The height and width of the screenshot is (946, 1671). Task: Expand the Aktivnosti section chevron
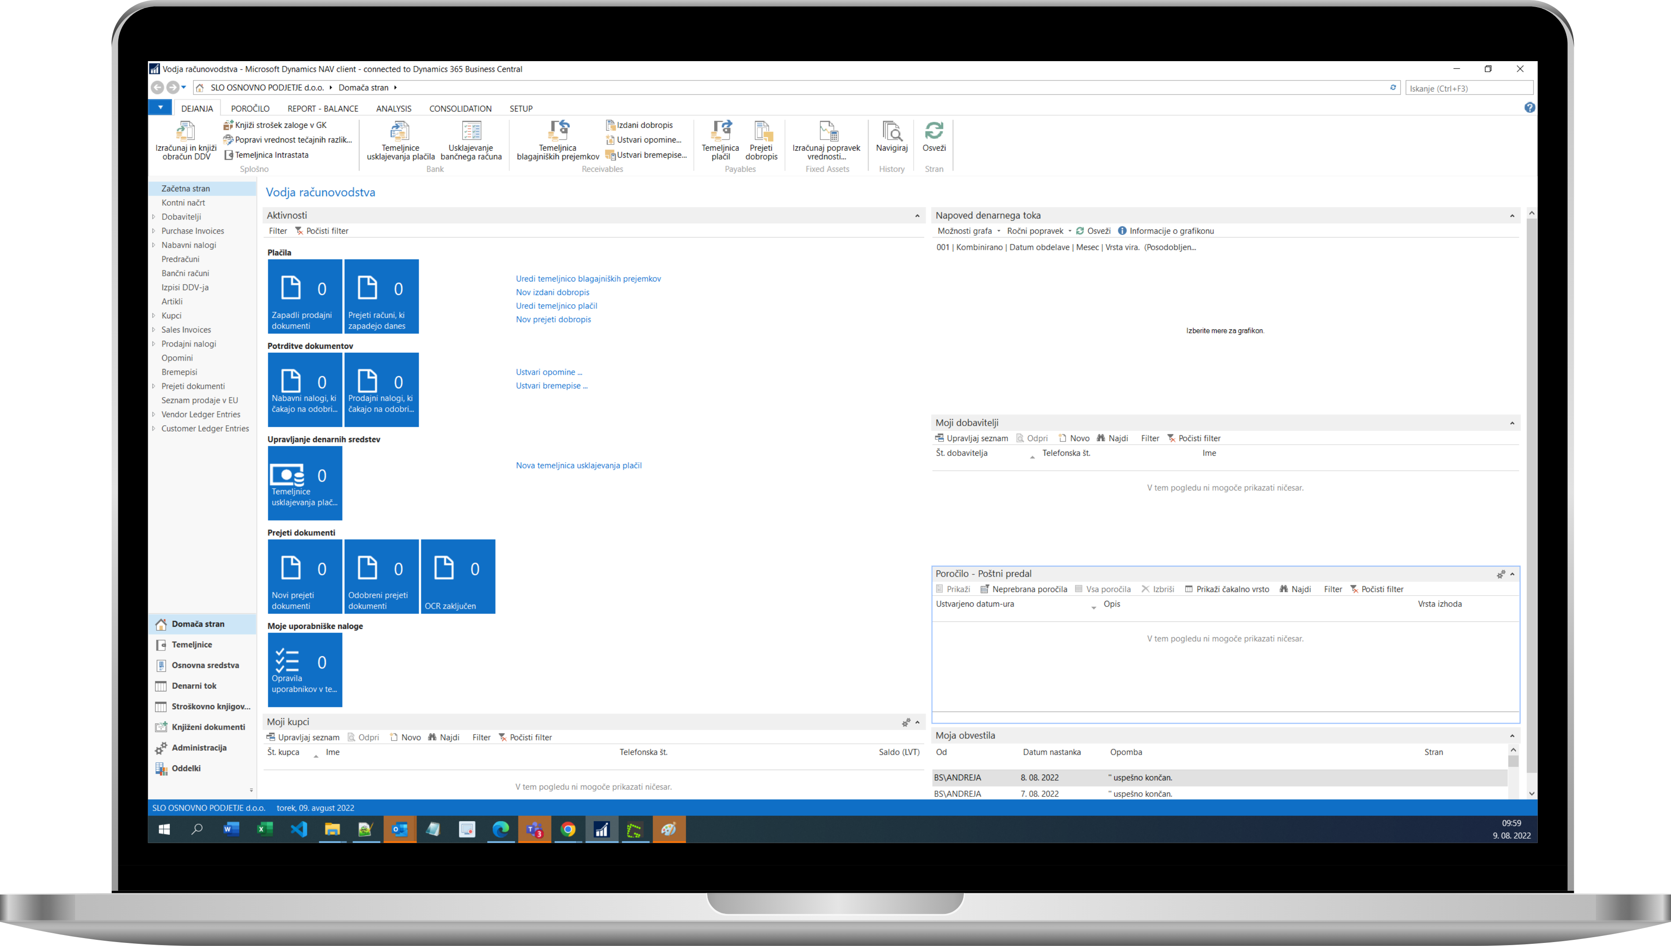click(918, 216)
